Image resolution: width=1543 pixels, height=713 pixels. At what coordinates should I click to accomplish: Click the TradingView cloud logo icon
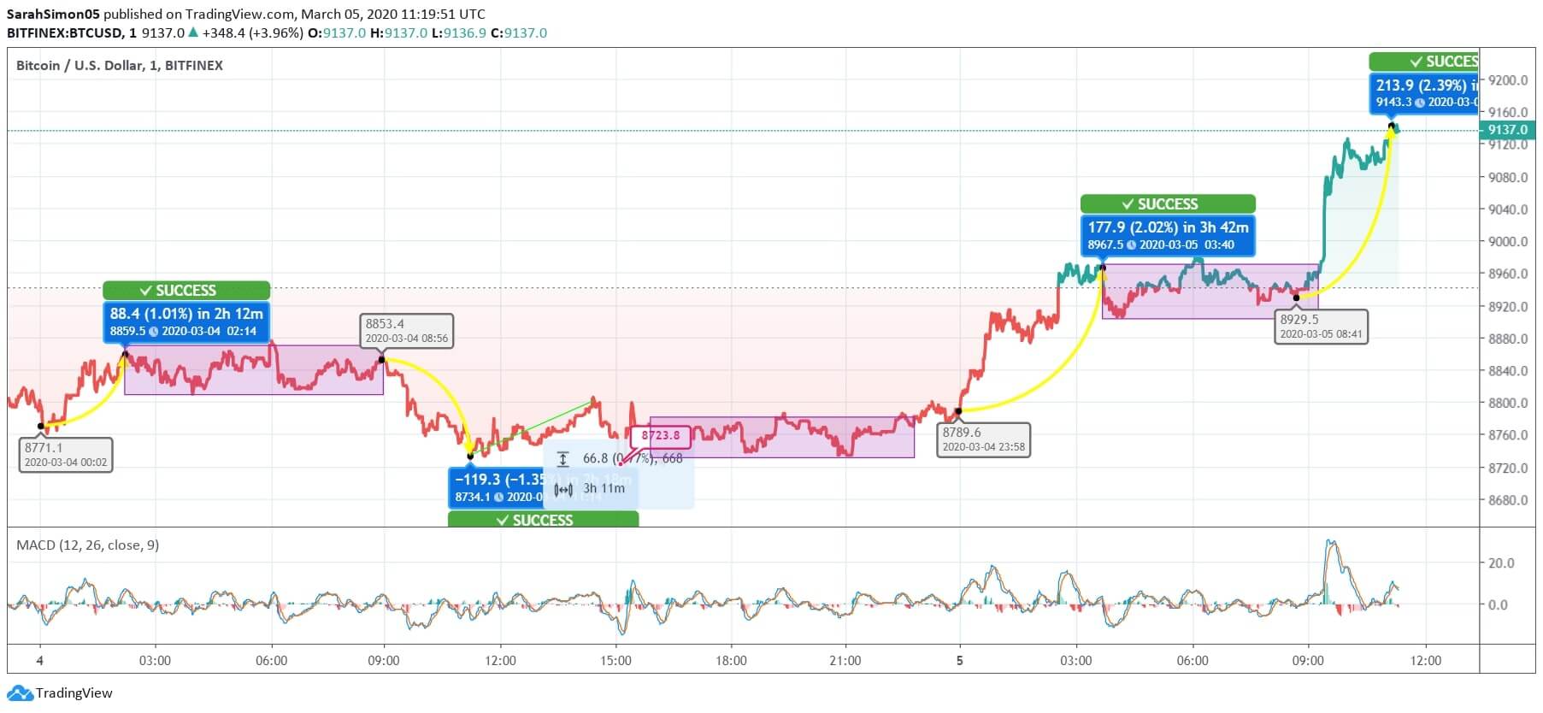click(x=20, y=693)
